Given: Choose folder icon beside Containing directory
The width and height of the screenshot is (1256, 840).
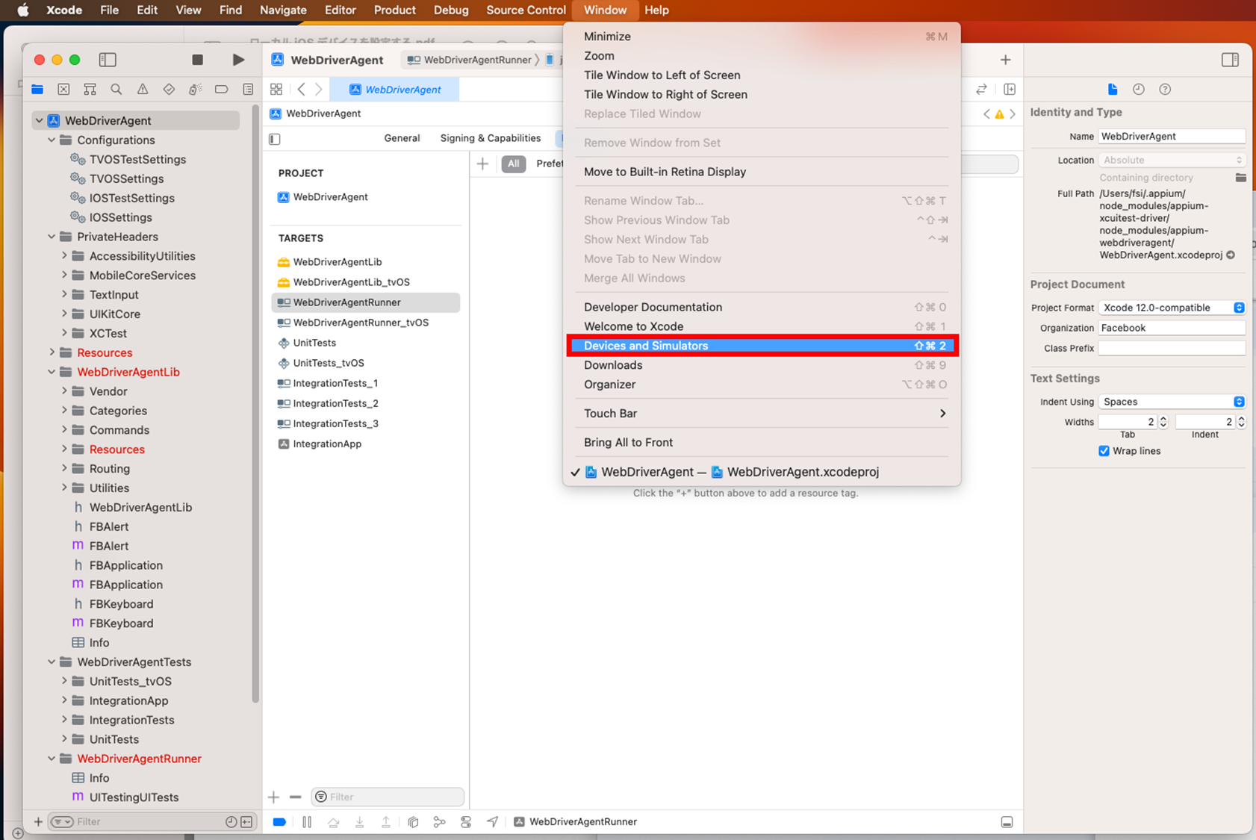Looking at the screenshot, I should (1240, 178).
